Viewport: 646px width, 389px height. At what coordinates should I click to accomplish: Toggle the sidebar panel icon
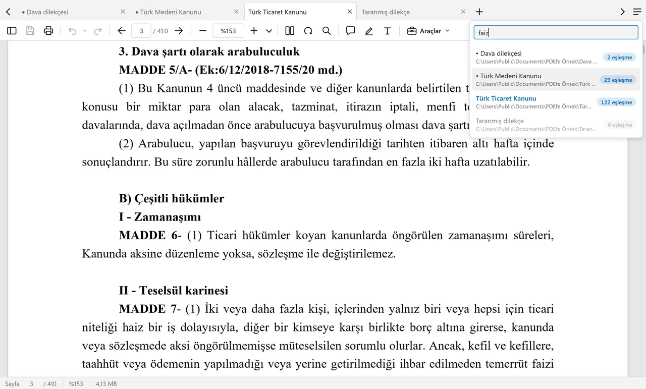coord(12,31)
